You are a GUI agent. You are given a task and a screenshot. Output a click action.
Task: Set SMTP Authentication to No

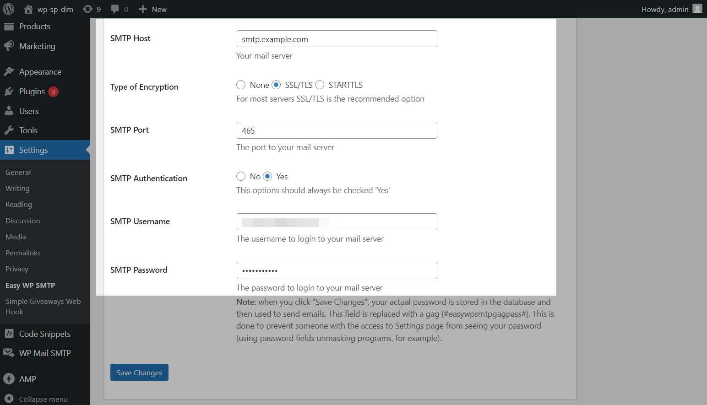(241, 177)
